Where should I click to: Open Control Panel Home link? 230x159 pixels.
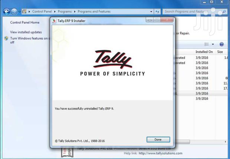[25, 22]
